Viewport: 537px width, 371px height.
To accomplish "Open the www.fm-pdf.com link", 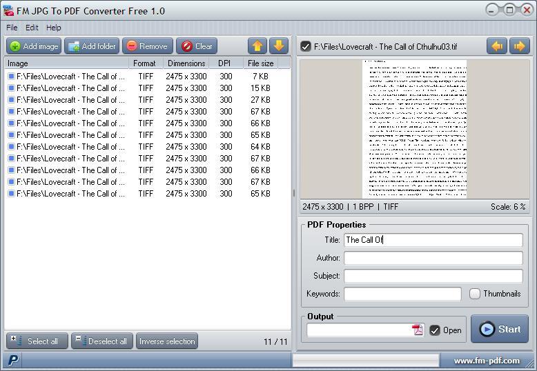I will click(487, 361).
